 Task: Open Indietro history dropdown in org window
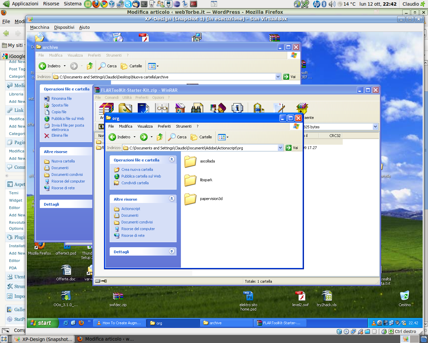click(x=135, y=137)
